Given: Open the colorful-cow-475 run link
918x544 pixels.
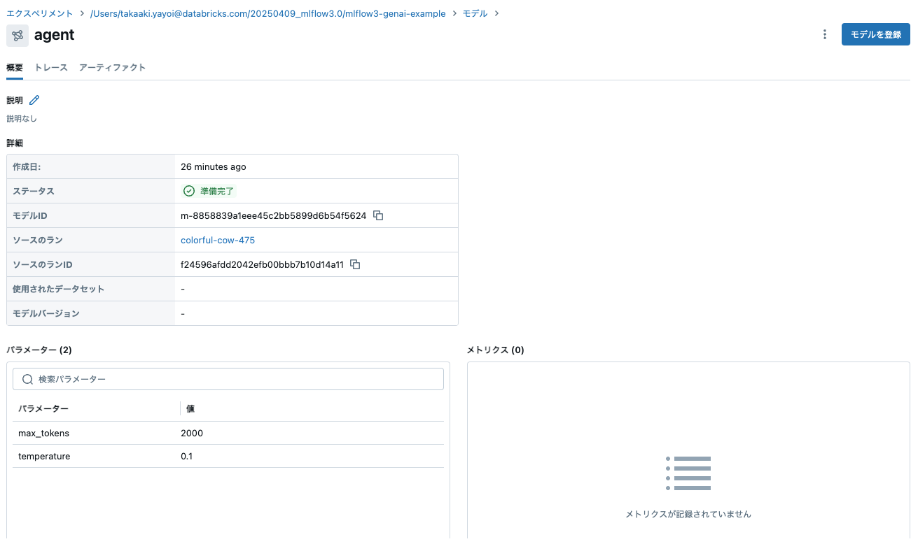Looking at the screenshot, I should click(x=217, y=240).
